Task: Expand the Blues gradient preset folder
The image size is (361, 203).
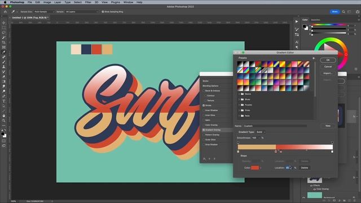Action: pyautogui.click(x=239, y=99)
